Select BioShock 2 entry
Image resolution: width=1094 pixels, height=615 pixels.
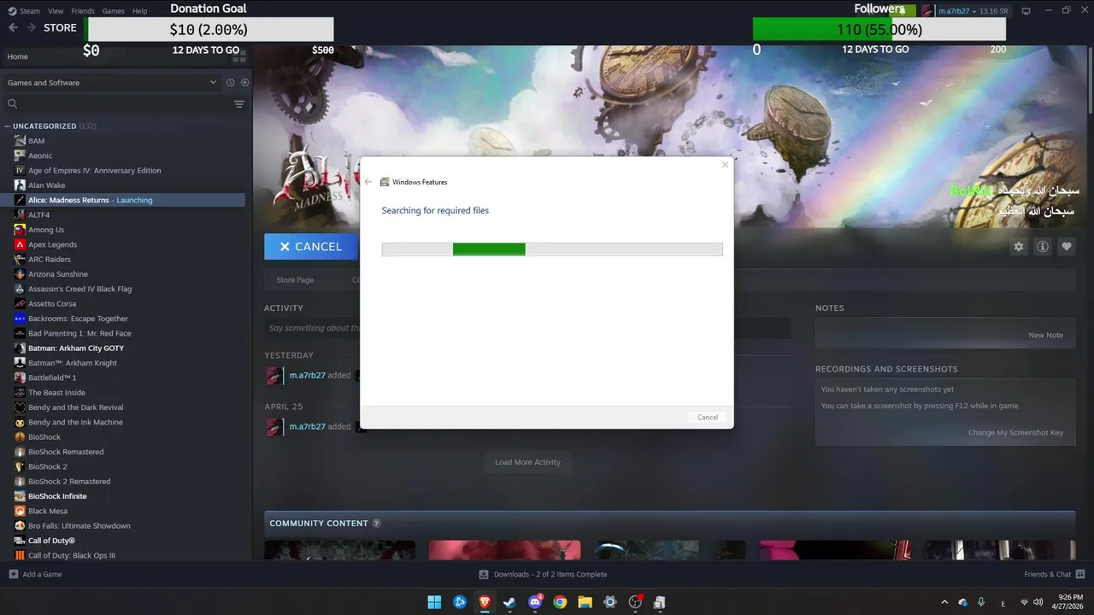47,466
